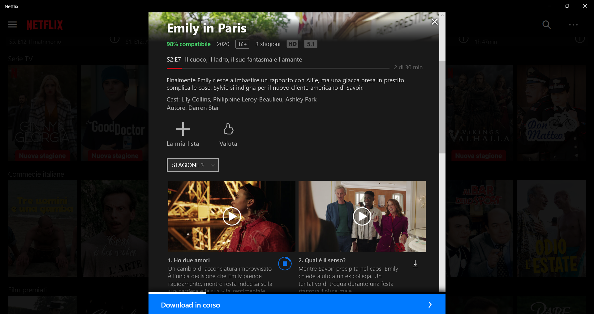This screenshot has height=314, width=594.
Task: Play episode 'Qual è il senso?'
Action: (362, 216)
